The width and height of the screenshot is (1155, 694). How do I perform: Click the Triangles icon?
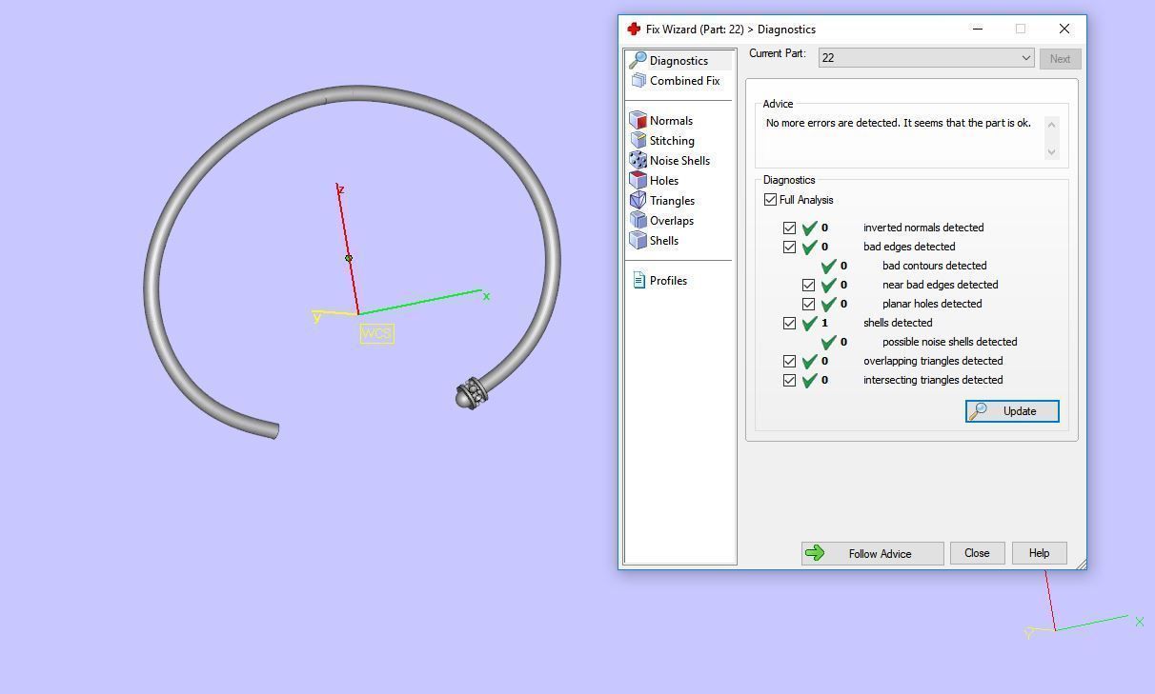click(638, 201)
